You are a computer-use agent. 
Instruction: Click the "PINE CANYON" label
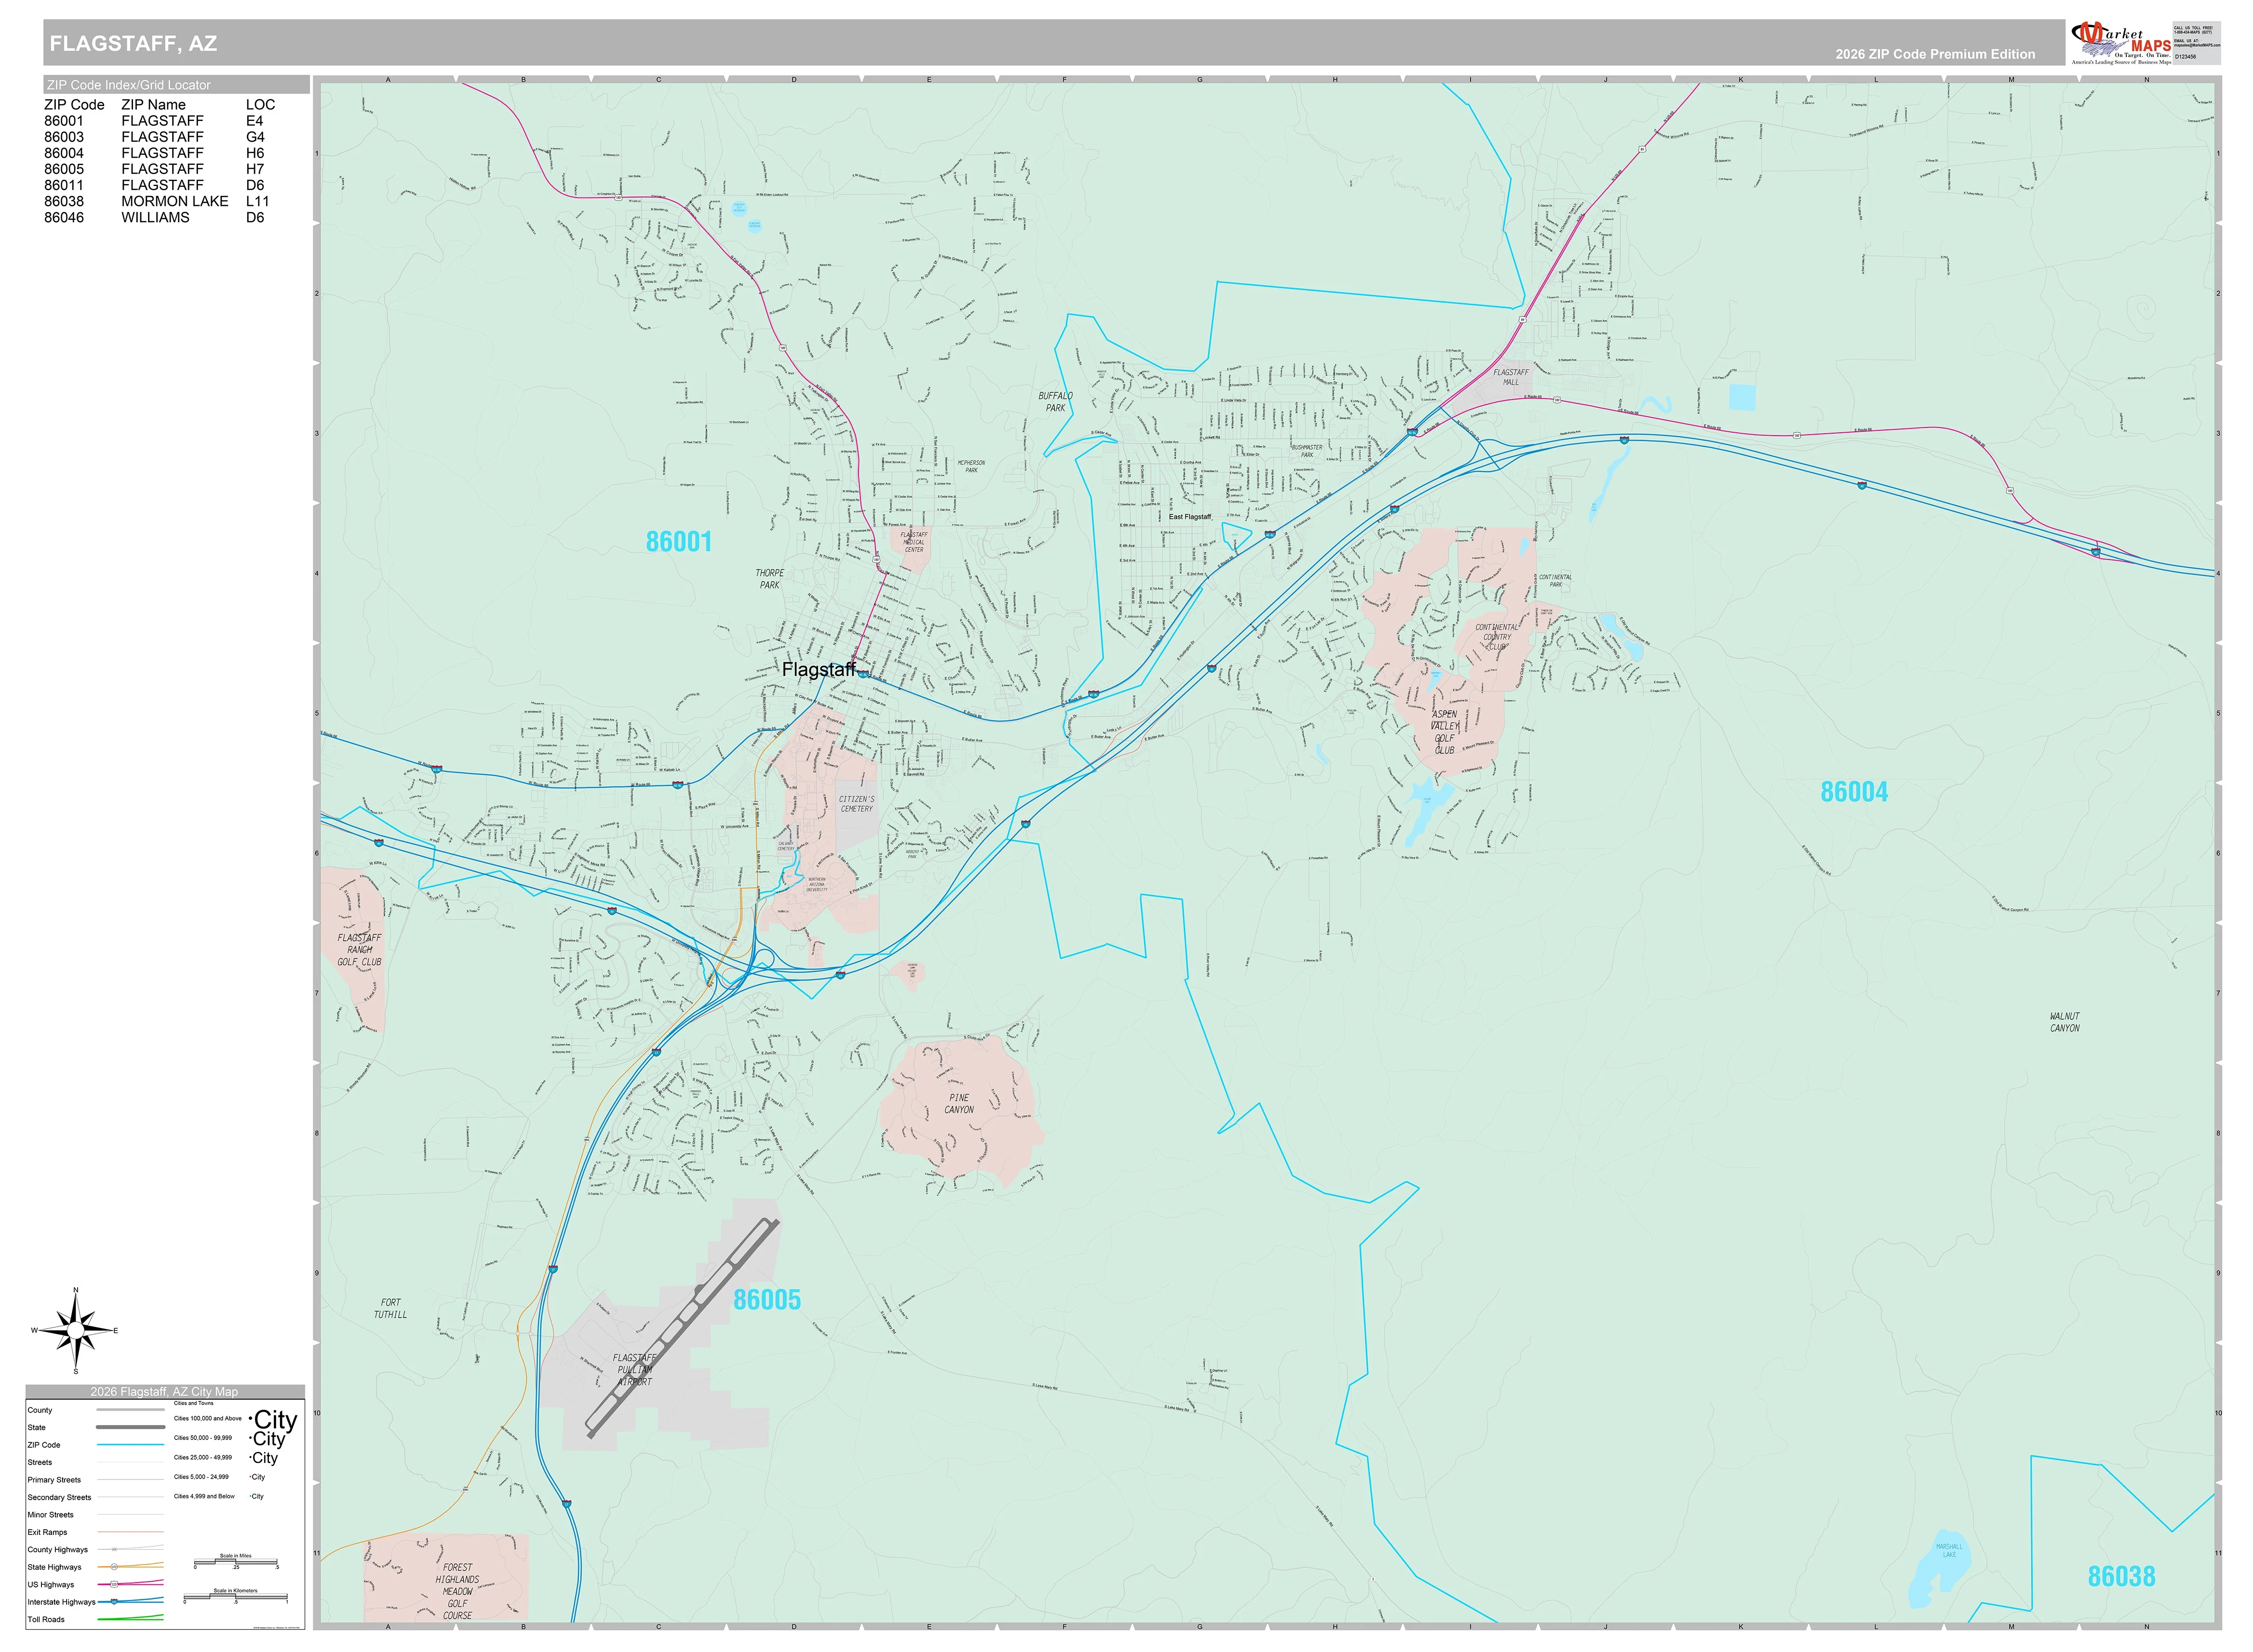(x=959, y=1104)
